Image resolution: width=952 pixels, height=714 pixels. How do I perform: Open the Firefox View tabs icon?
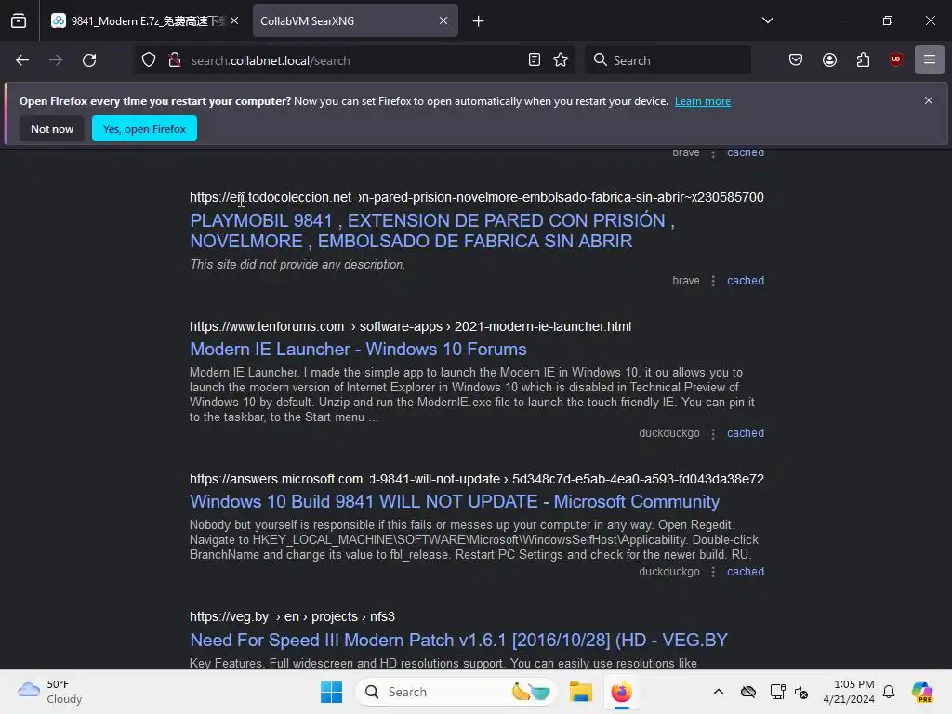click(x=19, y=20)
